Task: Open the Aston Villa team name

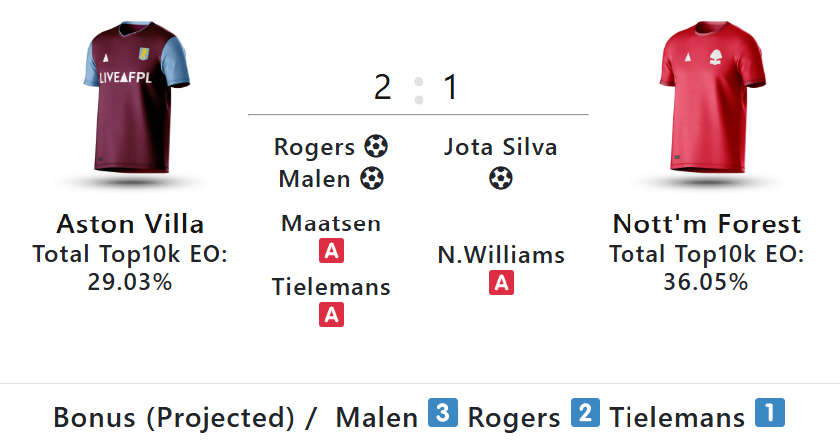Action: (x=131, y=223)
